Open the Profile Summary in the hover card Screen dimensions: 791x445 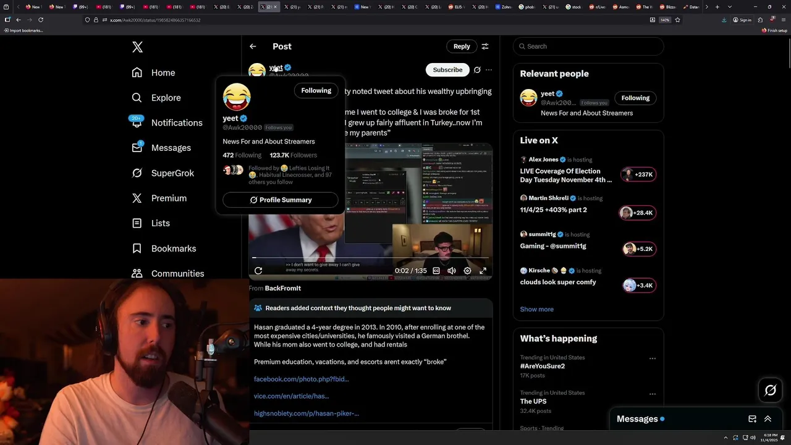click(x=281, y=200)
